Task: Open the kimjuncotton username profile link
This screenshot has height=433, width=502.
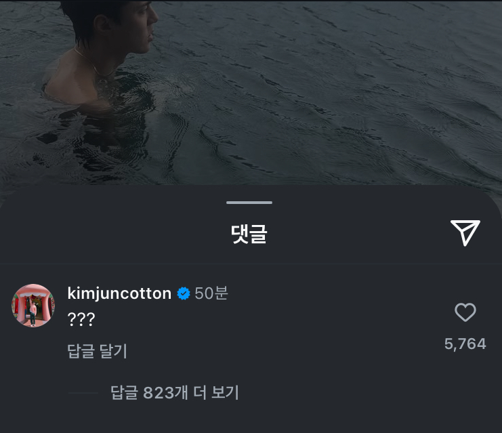Action: click(119, 293)
